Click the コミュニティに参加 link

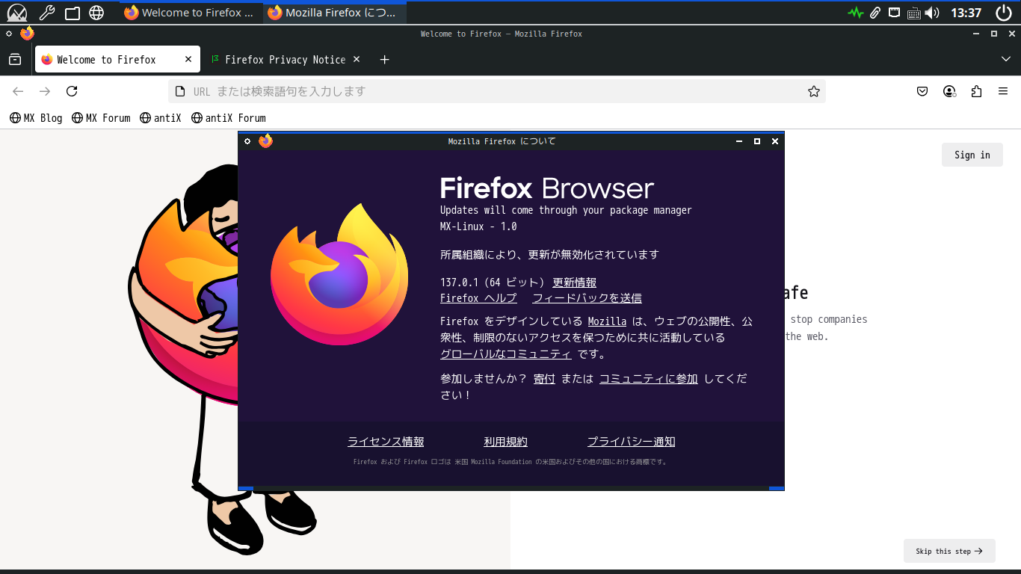coord(649,379)
